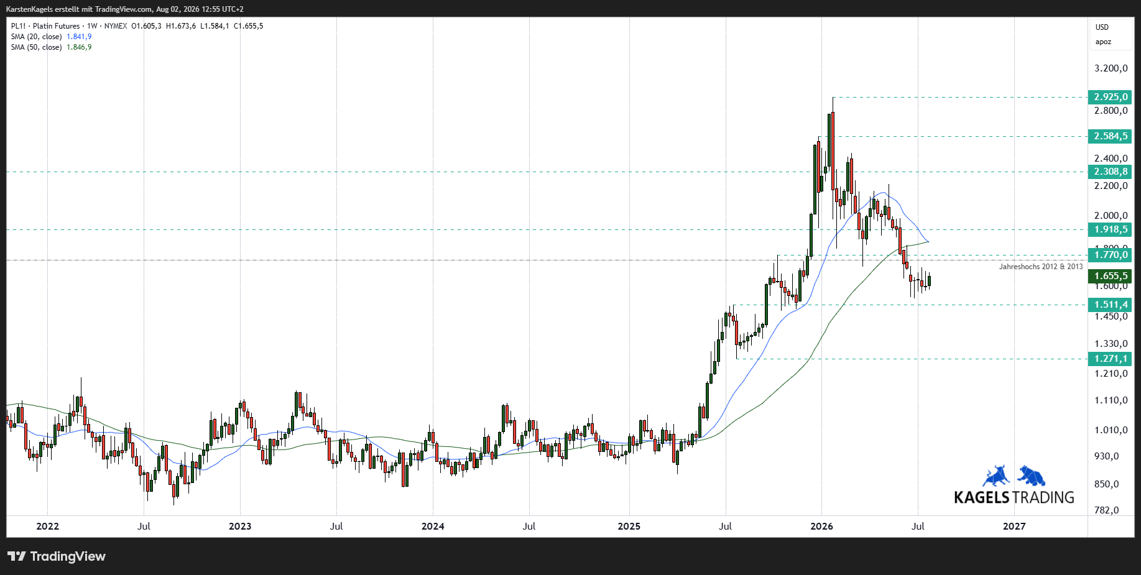Click the 2.200,0 price axis tick
1141x575 pixels.
point(1111,186)
